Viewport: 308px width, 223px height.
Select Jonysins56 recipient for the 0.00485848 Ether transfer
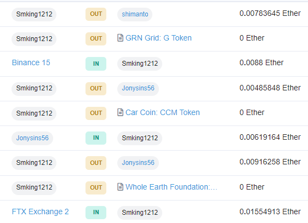click(138, 88)
